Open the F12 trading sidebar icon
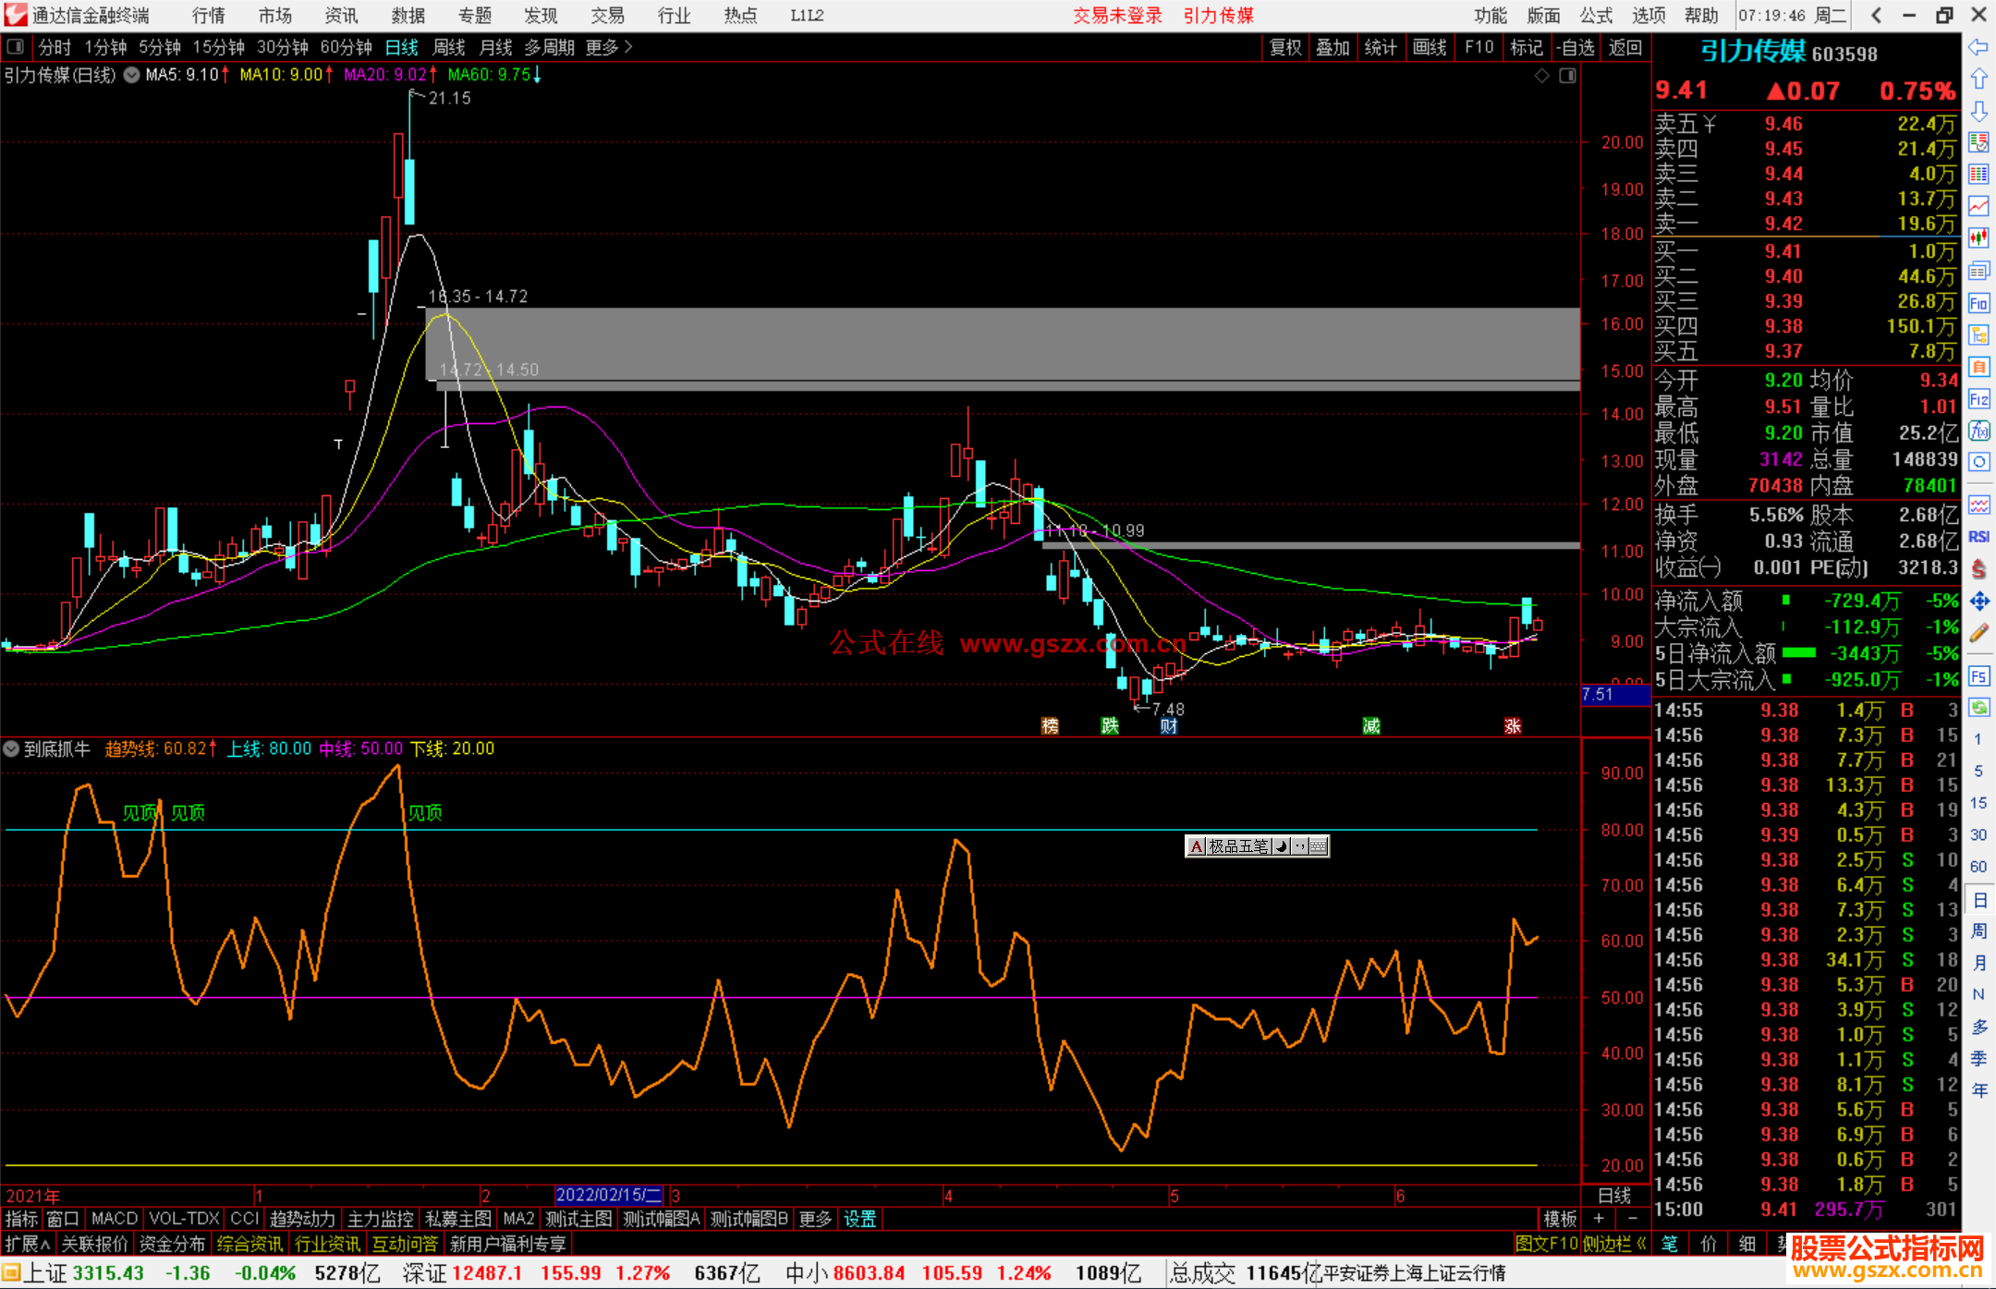Image resolution: width=1996 pixels, height=1289 pixels. pos(1978,399)
